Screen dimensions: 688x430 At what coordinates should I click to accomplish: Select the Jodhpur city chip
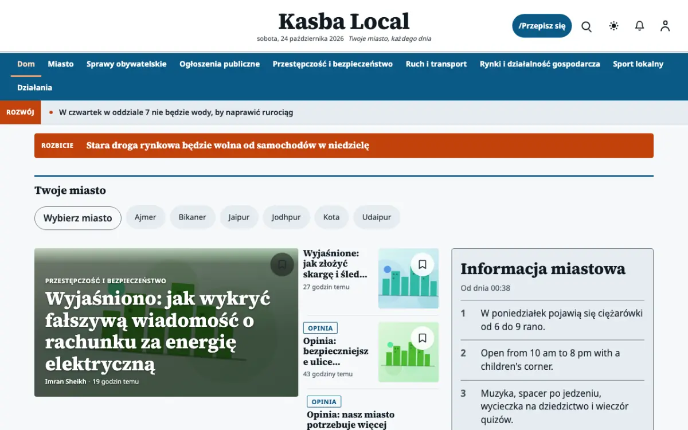286,217
